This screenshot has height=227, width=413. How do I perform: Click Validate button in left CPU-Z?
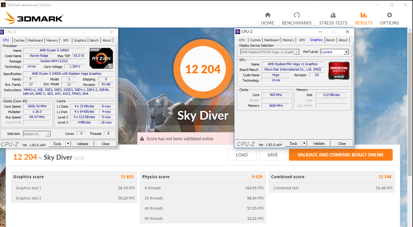pyautogui.click(x=83, y=144)
